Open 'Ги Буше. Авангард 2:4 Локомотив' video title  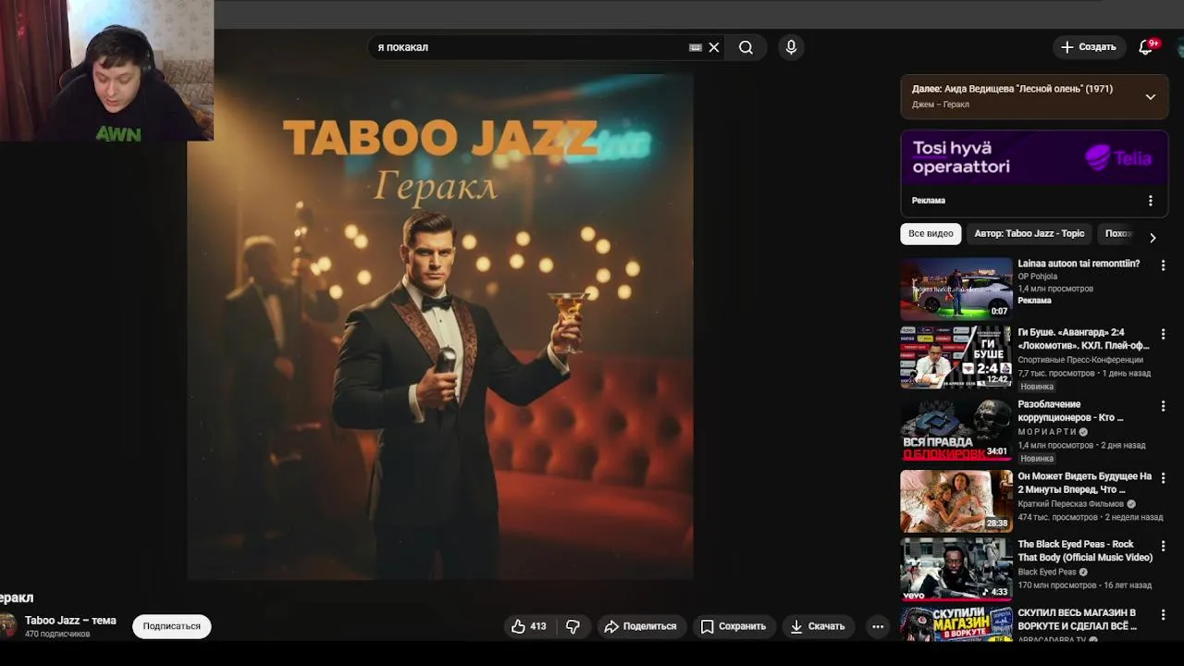point(1083,339)
